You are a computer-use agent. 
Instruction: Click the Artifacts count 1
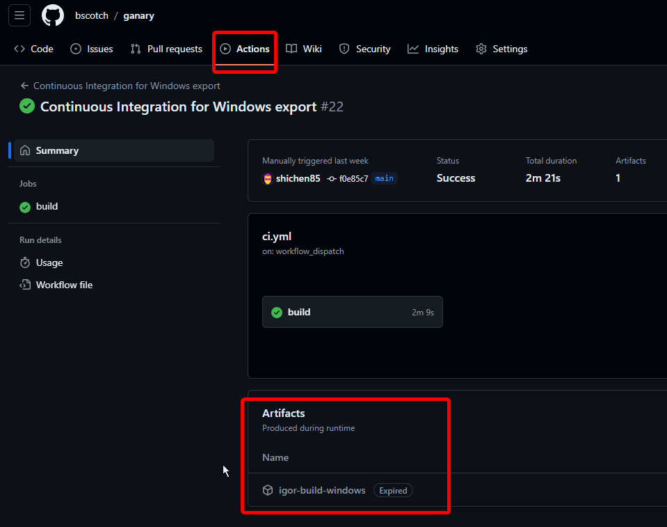618,178
